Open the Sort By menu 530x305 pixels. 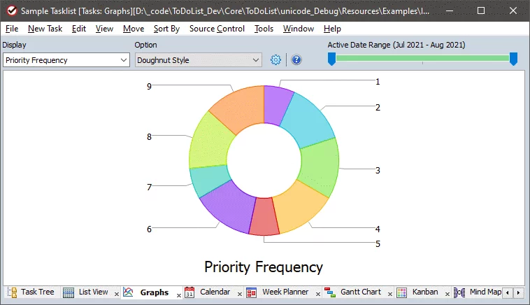click(x=166, y=29)
